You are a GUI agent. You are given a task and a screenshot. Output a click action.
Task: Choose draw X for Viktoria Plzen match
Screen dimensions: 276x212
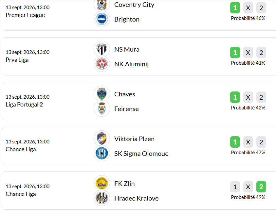pyautogui.click(x=248, y=142)
